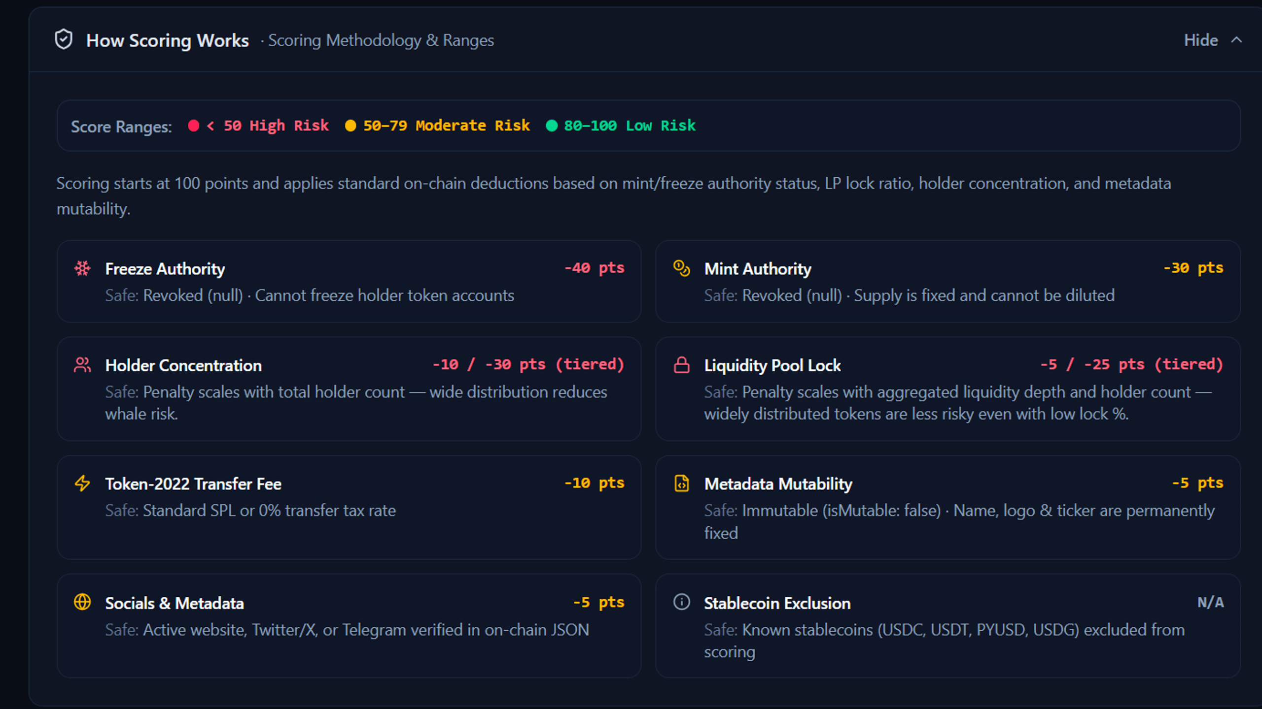Click the yellow Moderate Risk dot
The width and height of the screenshot is (1262, 709).
pos(351,126)
